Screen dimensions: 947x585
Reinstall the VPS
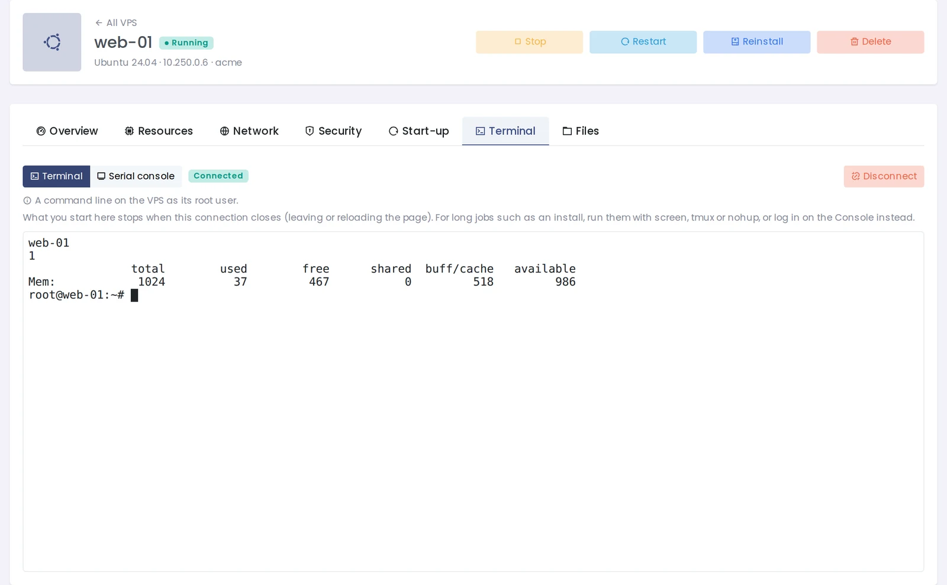(756, 42)
